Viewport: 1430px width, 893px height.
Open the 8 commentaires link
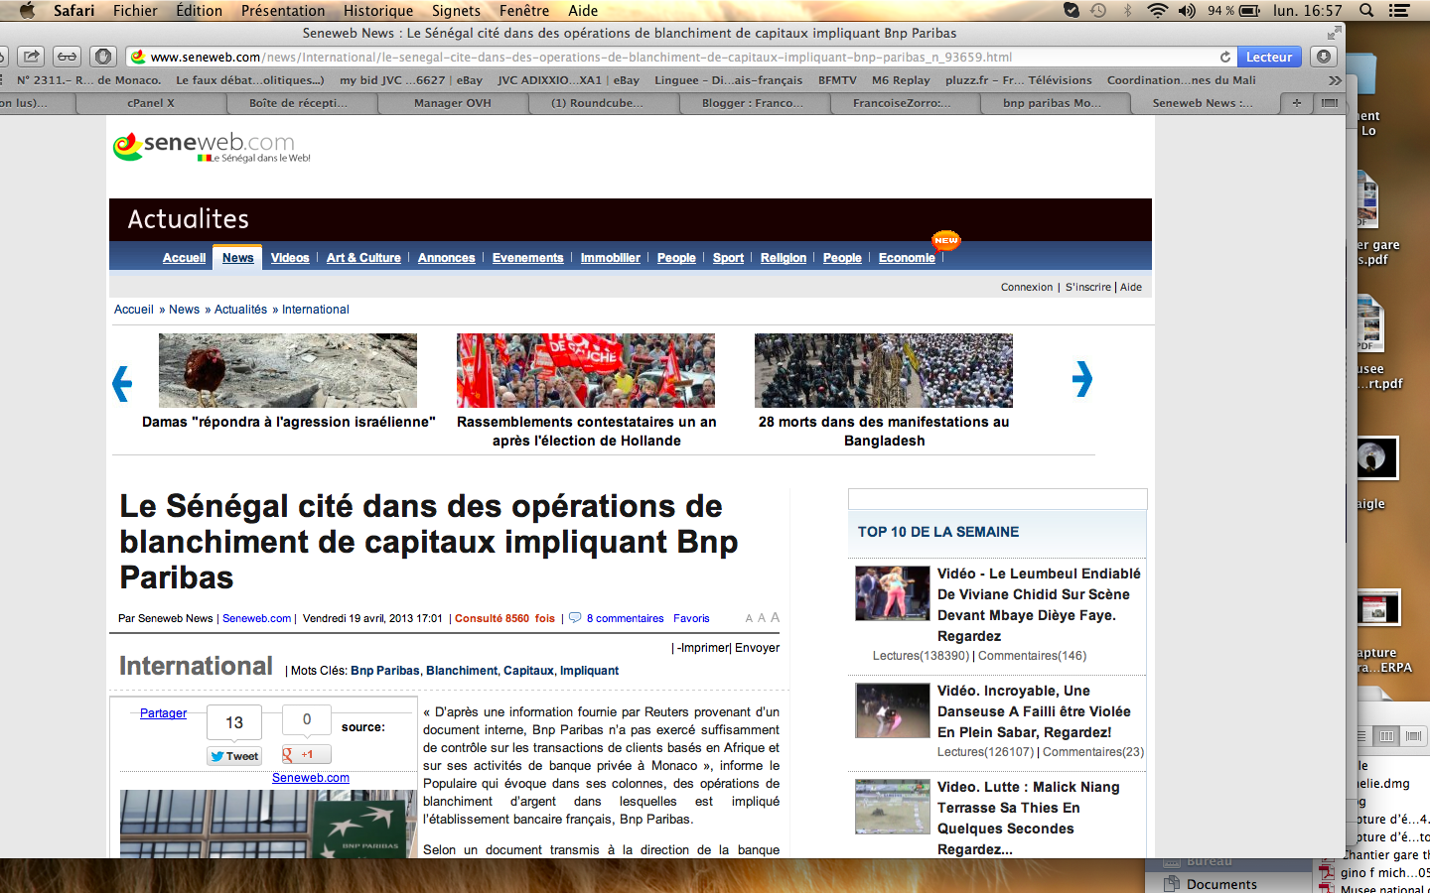626,618
